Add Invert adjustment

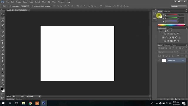pos(165,41)
